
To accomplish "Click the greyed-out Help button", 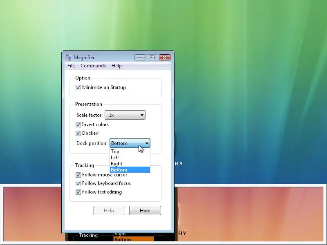I will click(x=109, y=210).
